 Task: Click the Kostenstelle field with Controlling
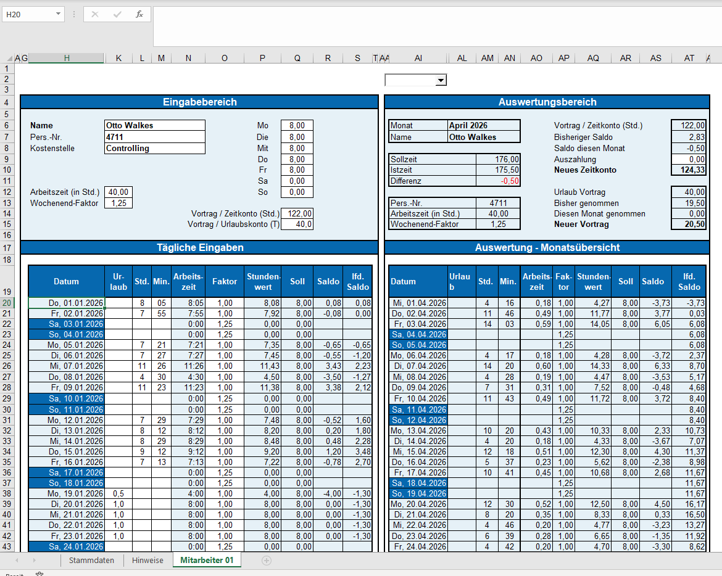tap(154, 148)
